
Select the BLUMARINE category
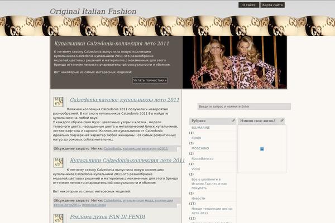pyautogui.click(x=200, y=128)
